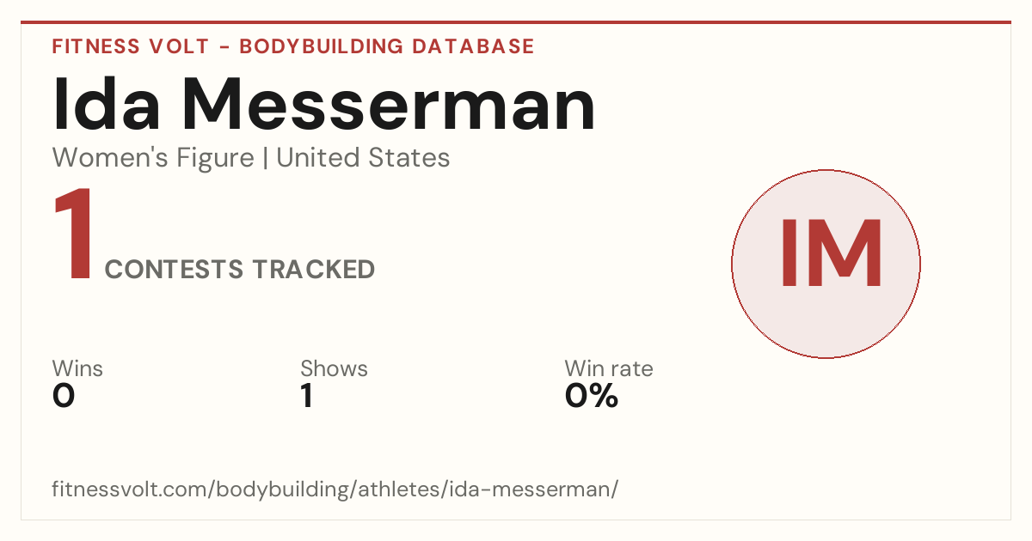The width and height of the screenshot is (1032, 541).
Task: Click the United States country label
Action: click(363, 158)
